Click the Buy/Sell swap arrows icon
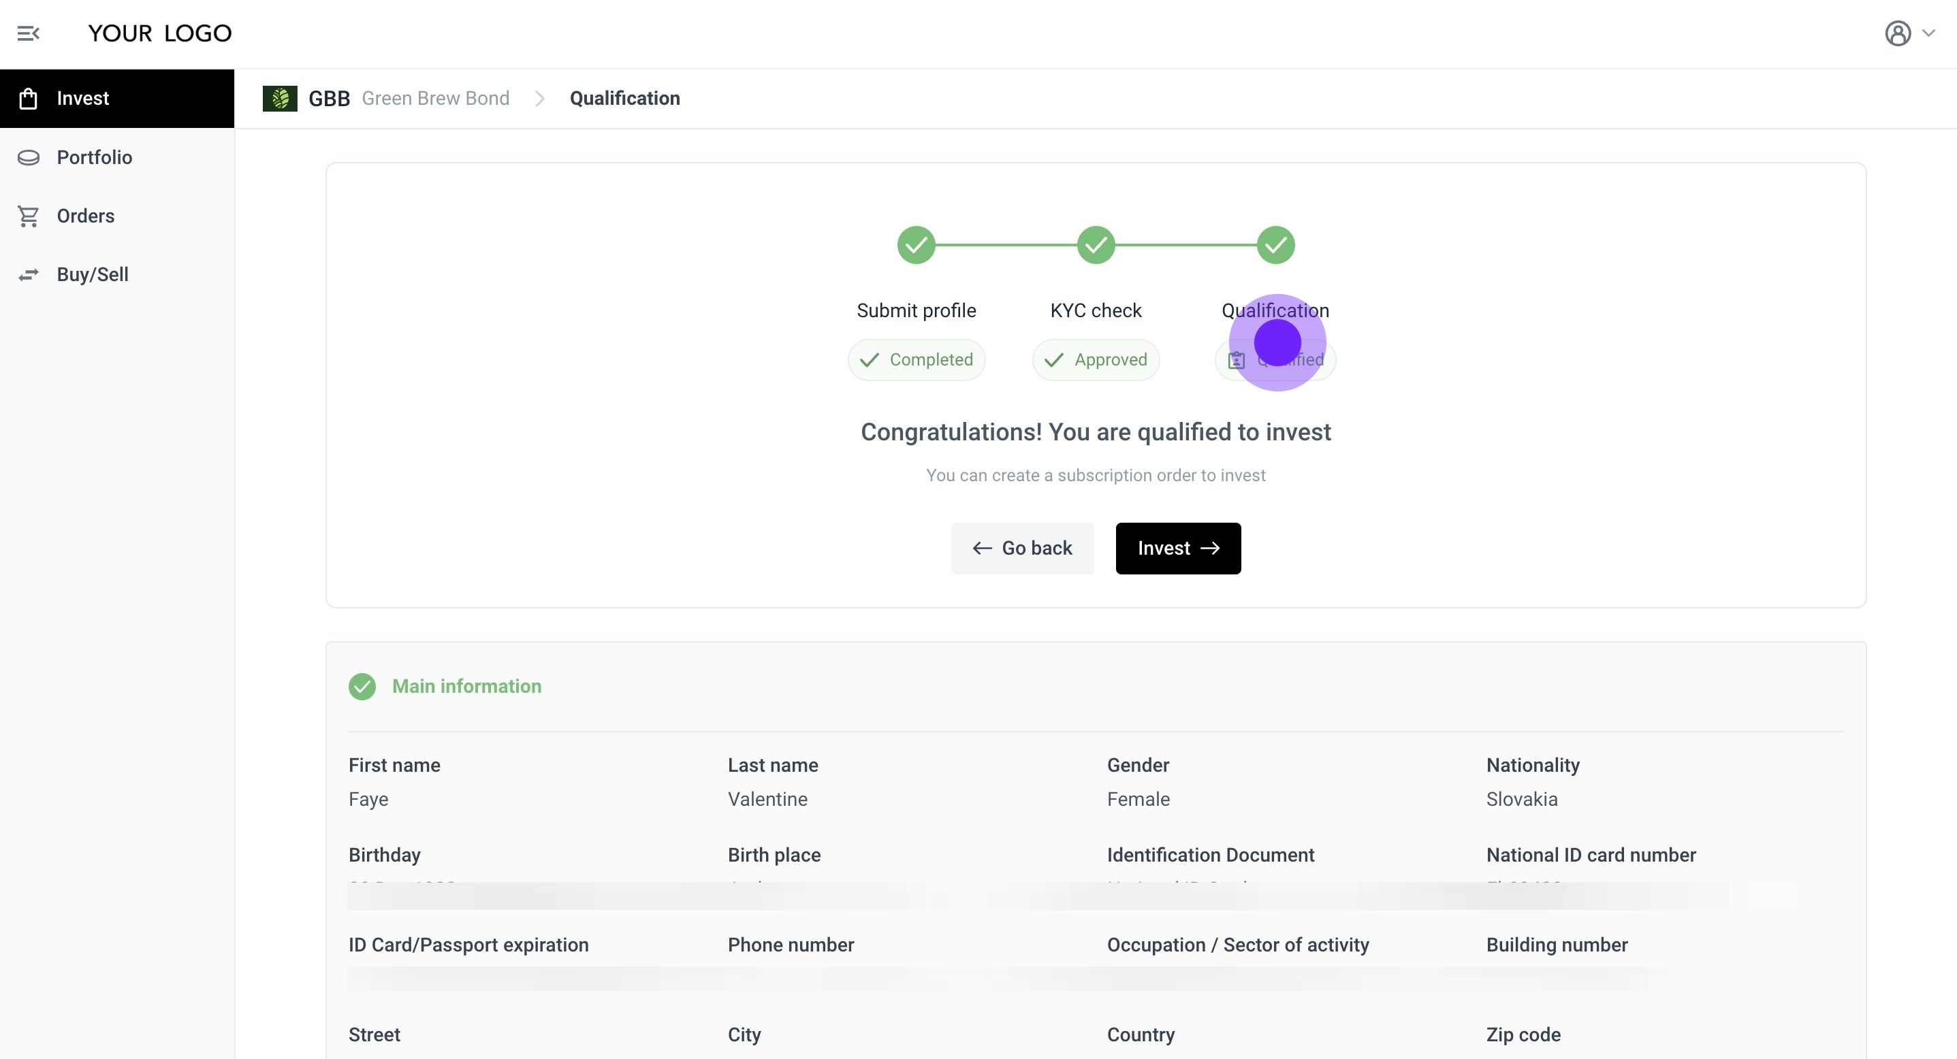This screenshot has width=1957, height=1059. pos(28,275)
